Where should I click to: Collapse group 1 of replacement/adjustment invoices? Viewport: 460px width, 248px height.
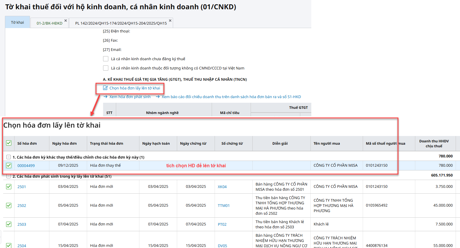pos(8,157)
